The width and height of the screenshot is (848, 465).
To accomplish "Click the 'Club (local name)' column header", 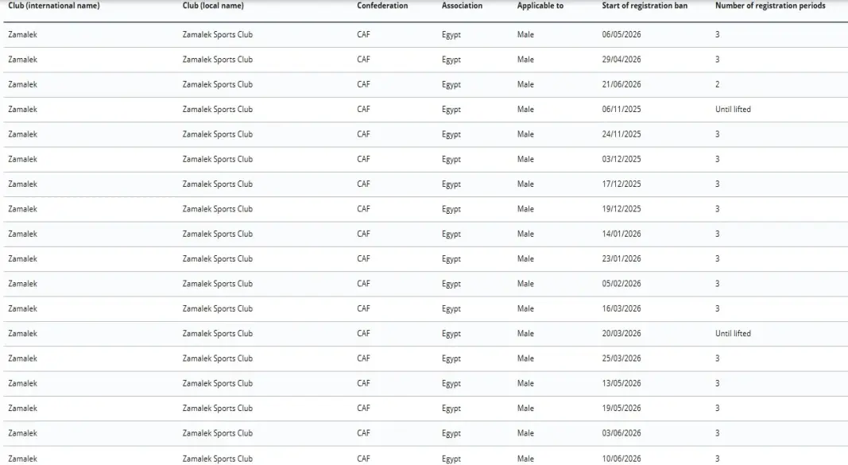I will pos(213,6).
